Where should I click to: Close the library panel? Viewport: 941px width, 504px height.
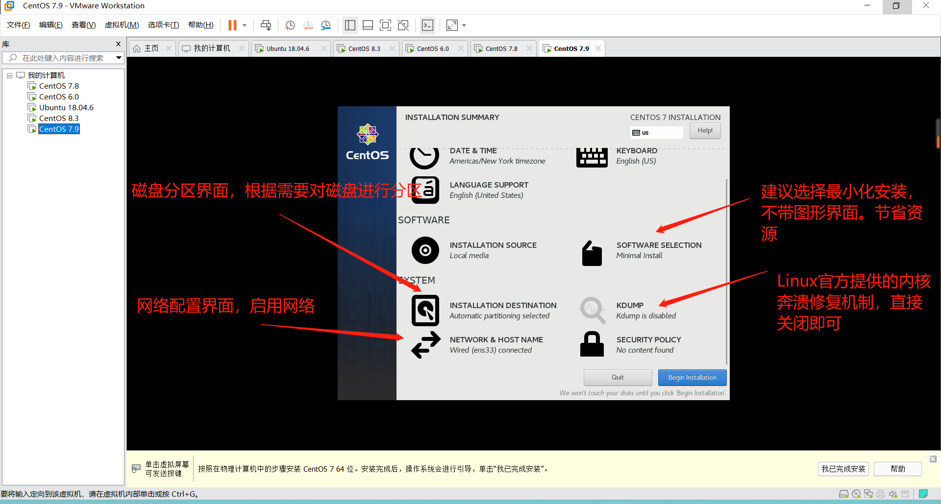click(118, 44)
